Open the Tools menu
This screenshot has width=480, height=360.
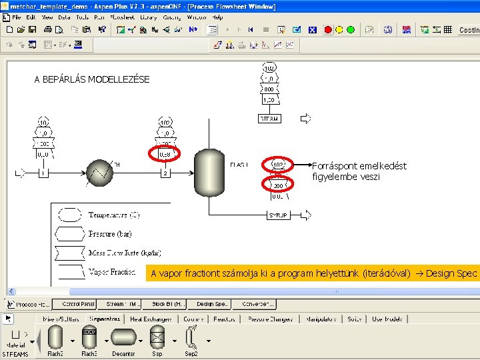(82, 17)
